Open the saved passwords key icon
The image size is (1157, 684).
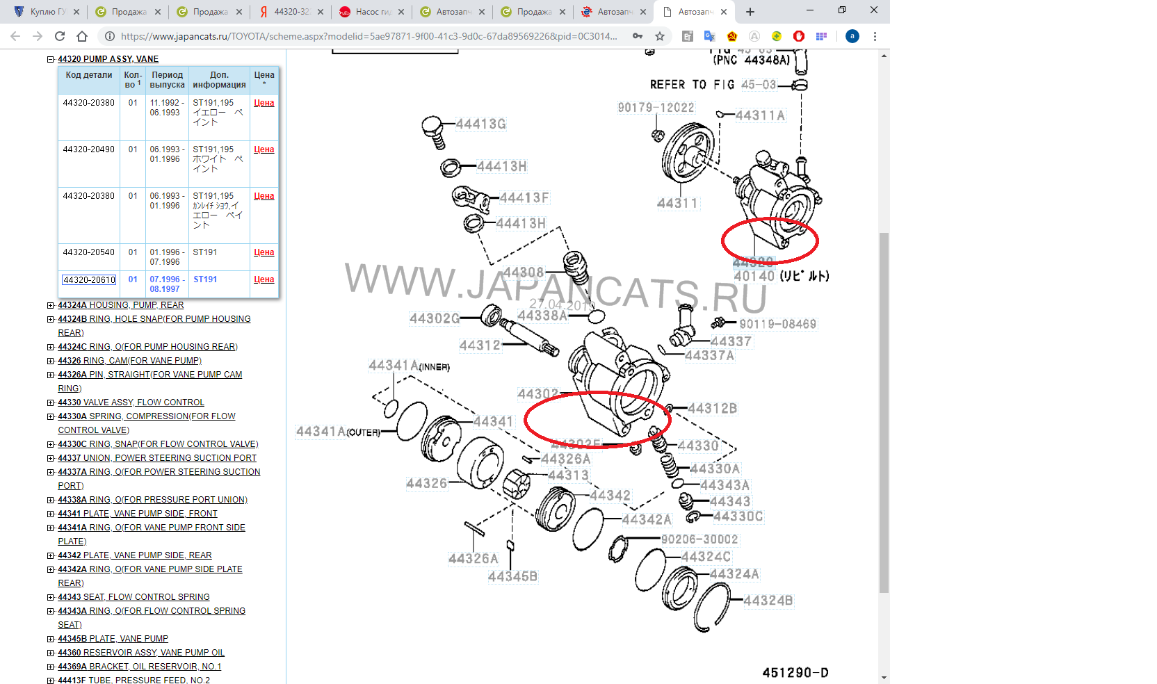click(638, 36)
